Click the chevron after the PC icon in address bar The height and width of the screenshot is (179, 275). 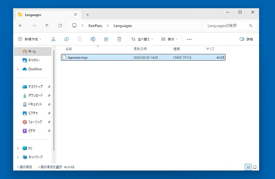tap(82, 26)
